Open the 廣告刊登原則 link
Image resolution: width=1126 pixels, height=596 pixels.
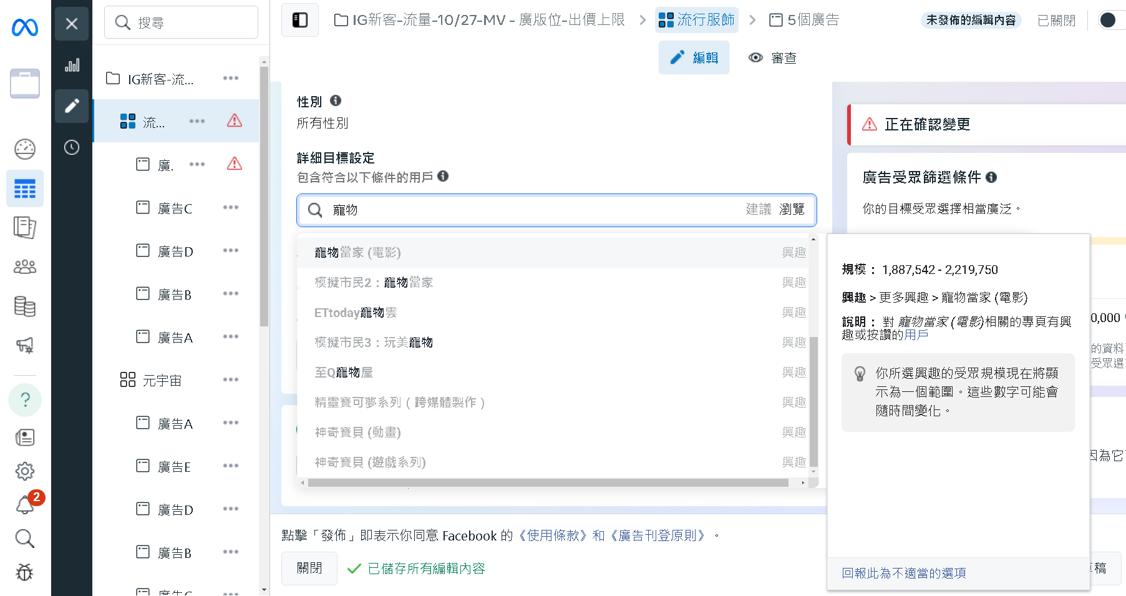pyautogui.click(x=658, y=535)
